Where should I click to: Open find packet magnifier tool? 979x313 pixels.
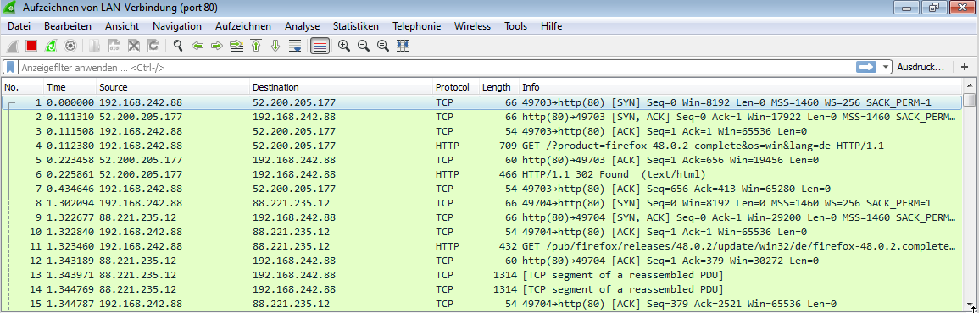178,46
